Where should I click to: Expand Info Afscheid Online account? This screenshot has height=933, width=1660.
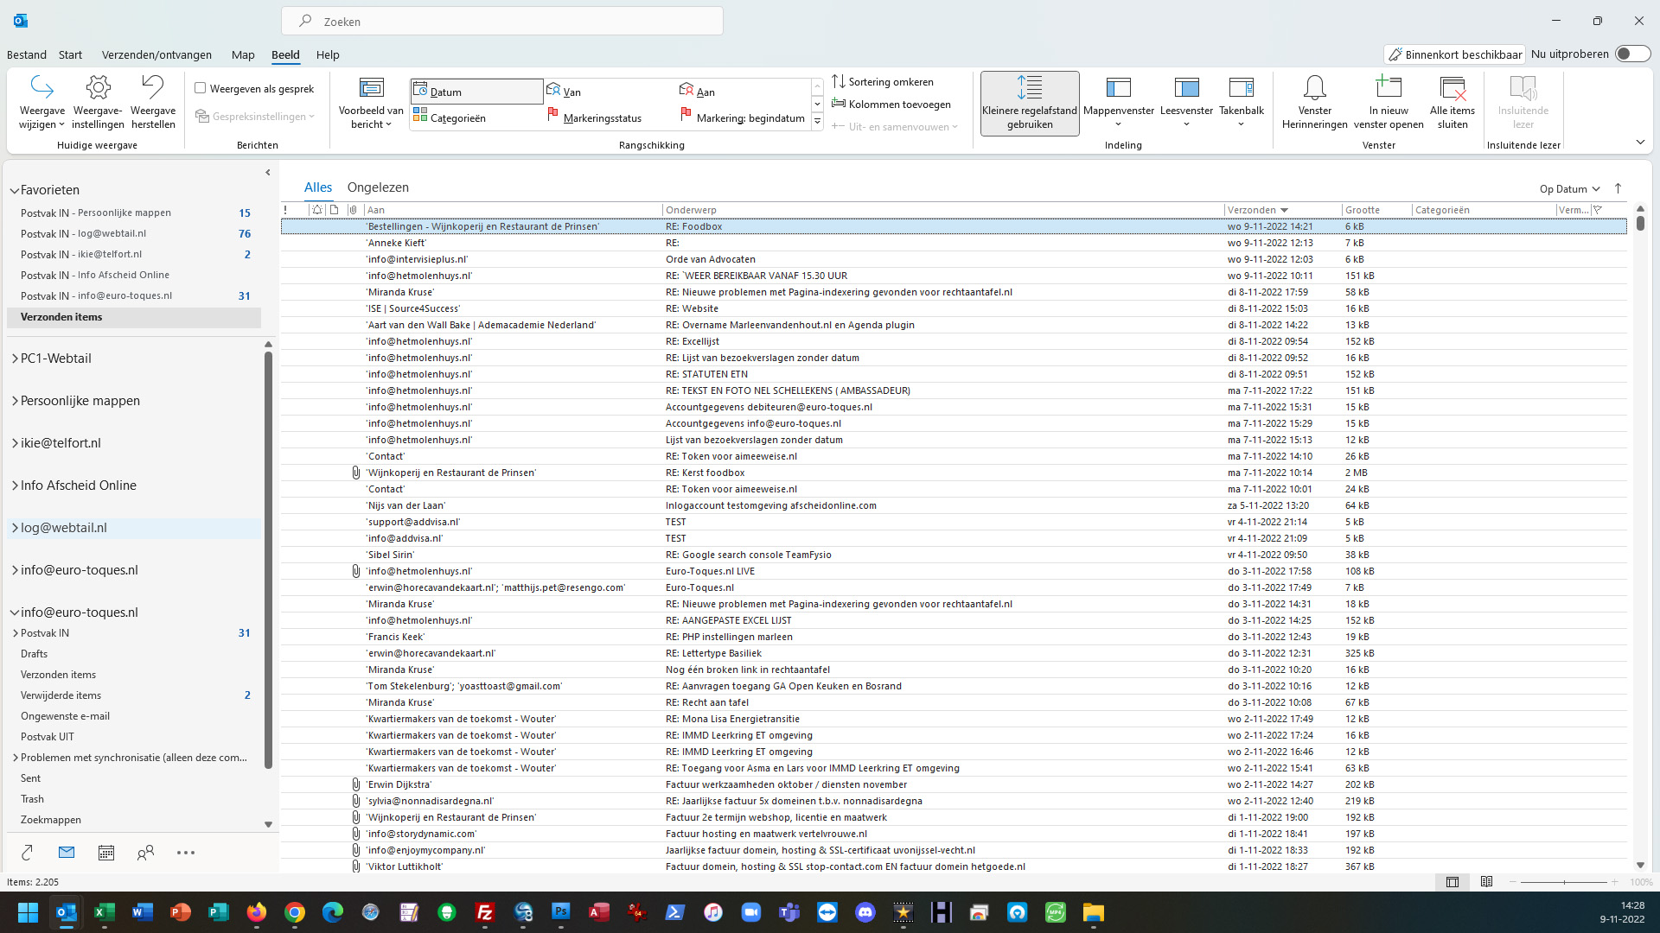[15, 486]
